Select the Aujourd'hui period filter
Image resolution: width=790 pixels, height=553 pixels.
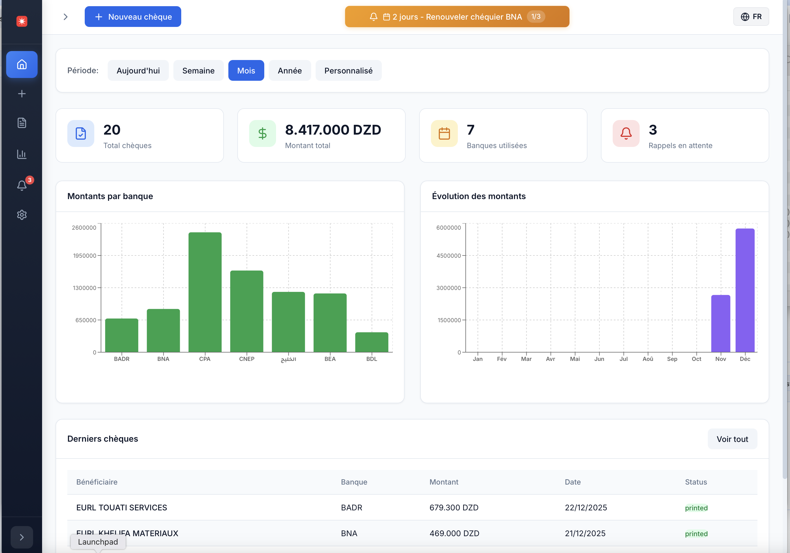tap(138, 70)
